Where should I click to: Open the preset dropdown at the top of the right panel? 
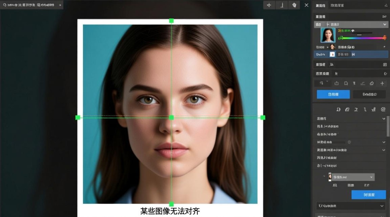click(351, 24)
